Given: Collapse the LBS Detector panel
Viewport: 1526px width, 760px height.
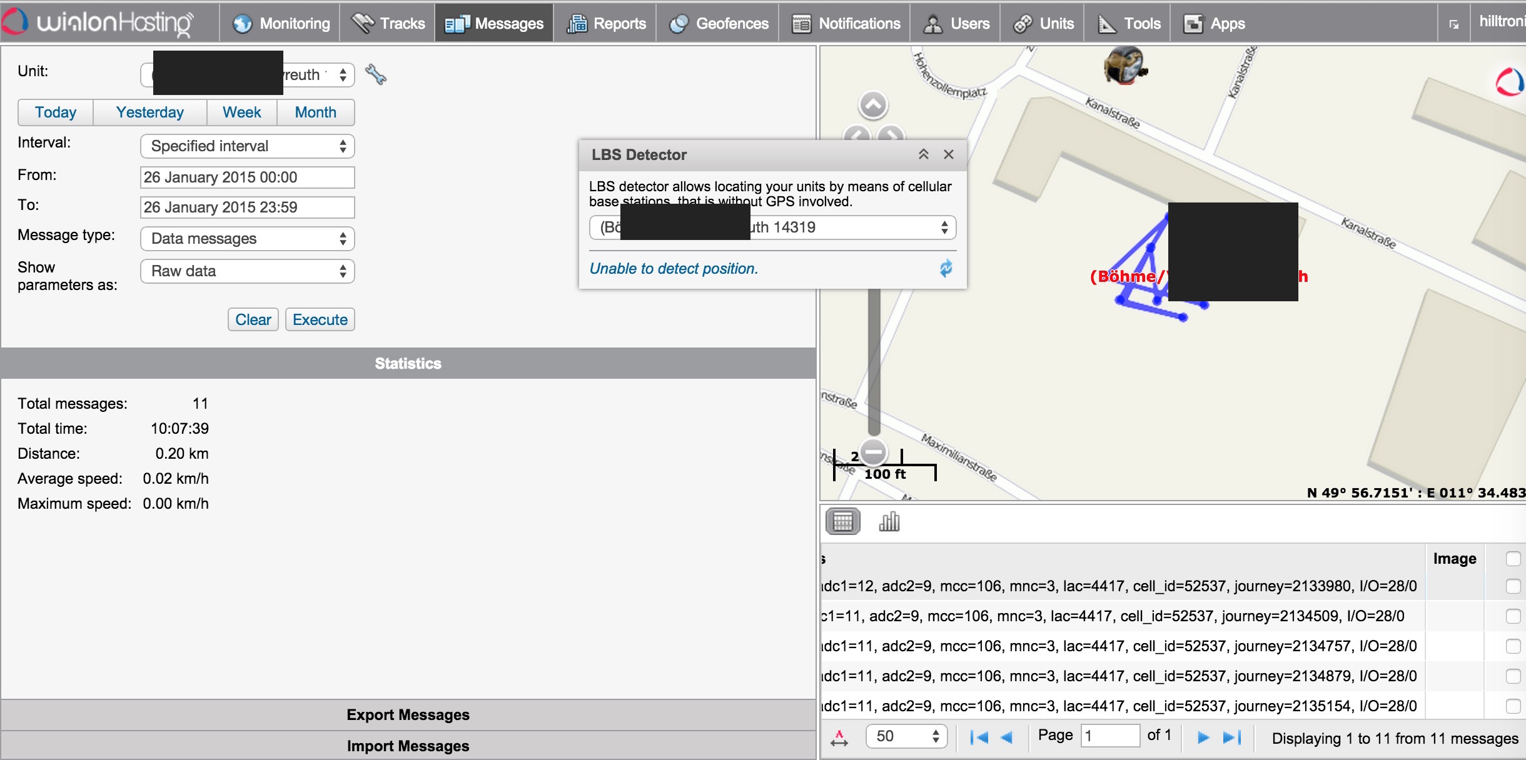Looking at the screenshot, I should tap(923, 154).
